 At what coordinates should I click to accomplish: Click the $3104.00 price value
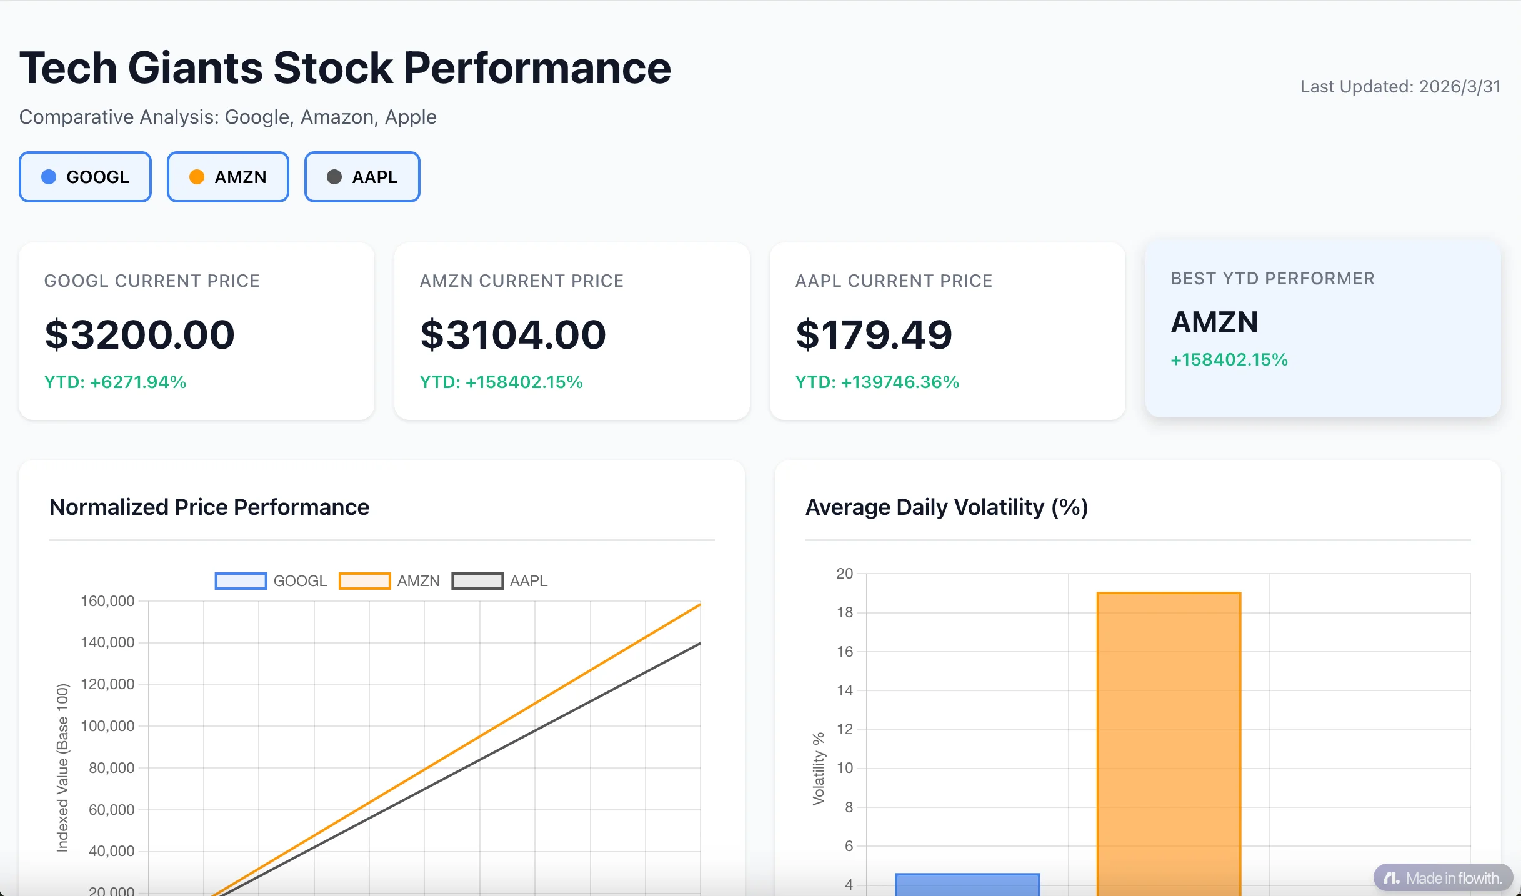pyautogui.click(x=513, y=334)
